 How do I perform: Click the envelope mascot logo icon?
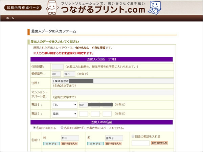[x=51, y=7]
